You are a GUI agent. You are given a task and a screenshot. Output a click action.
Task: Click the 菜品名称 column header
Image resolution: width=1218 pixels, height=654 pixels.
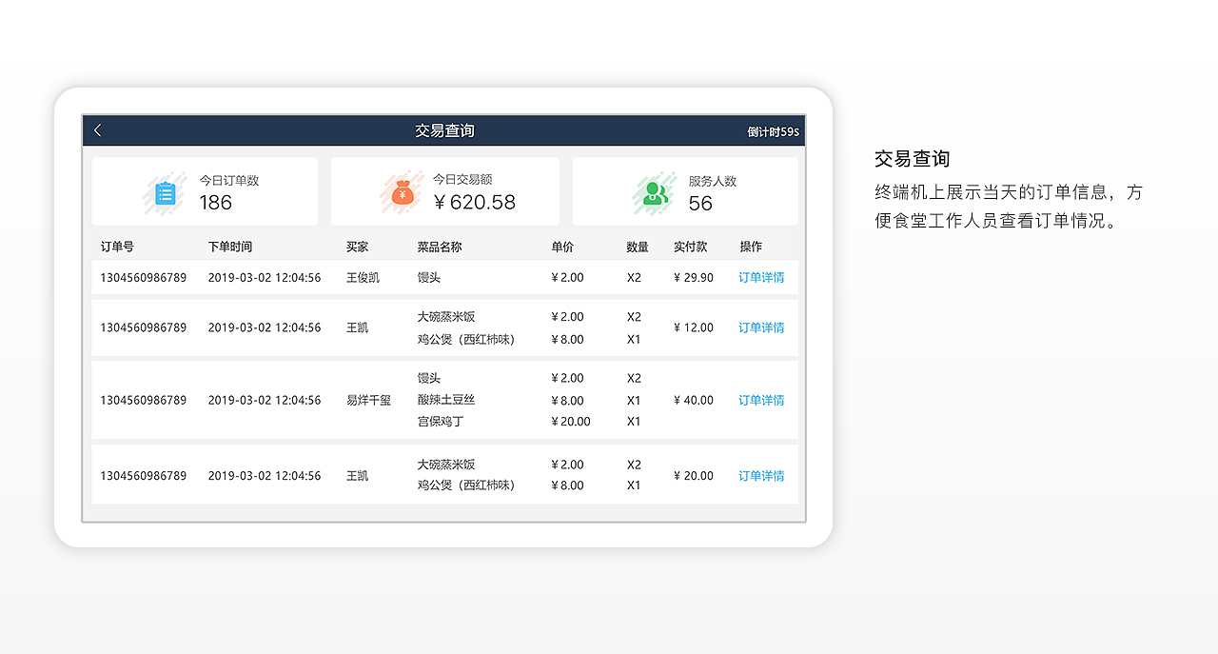[x=440, y=247]
